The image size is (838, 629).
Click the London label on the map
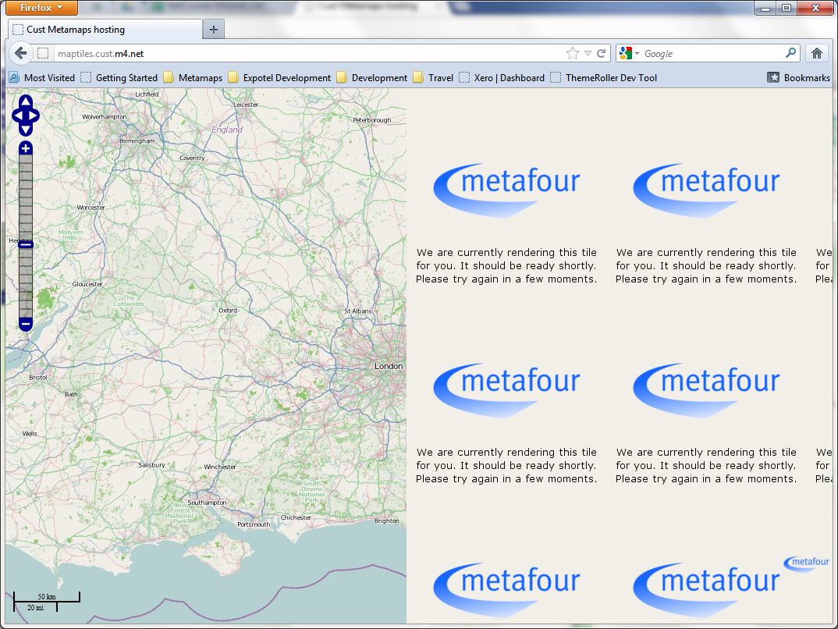point(389,366)
